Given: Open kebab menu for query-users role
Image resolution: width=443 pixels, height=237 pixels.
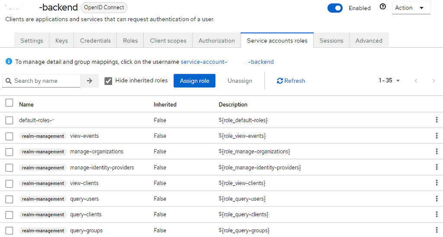Looking at the screenshot, I should (437, 198).
